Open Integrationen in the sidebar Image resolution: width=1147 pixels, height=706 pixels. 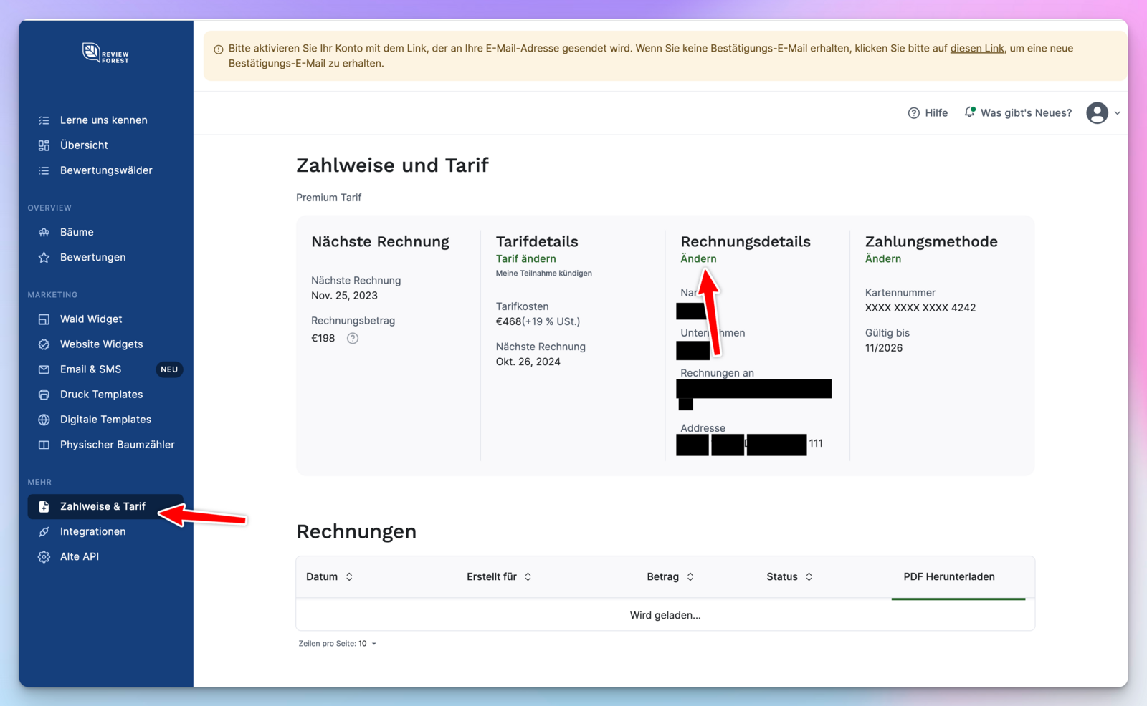(92, 531)
